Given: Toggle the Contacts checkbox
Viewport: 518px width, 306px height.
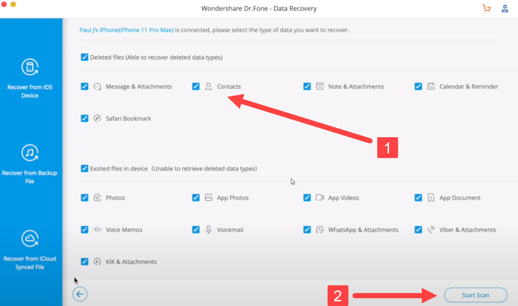Looking at the screenshot, I should click(196, 86).
